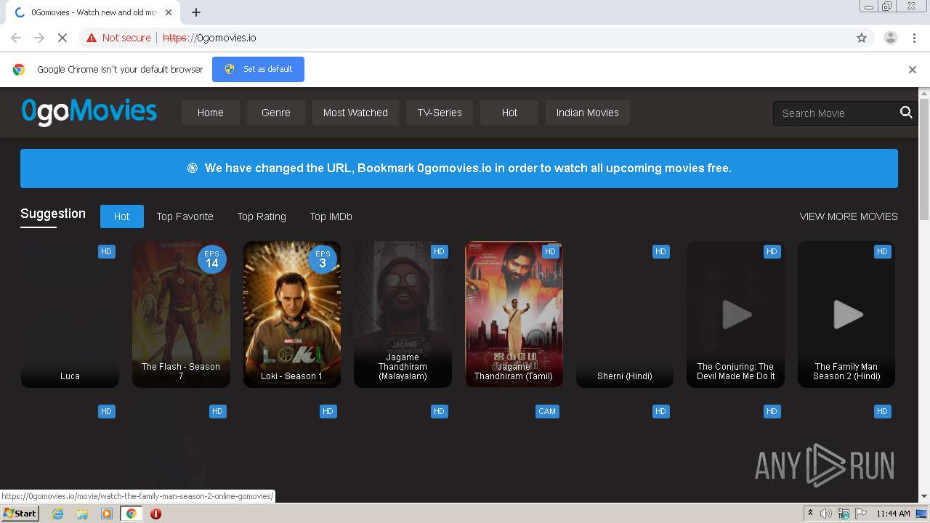Click the browser forward arrow
This screenshot has height=523, width=930.
point(39,38)
